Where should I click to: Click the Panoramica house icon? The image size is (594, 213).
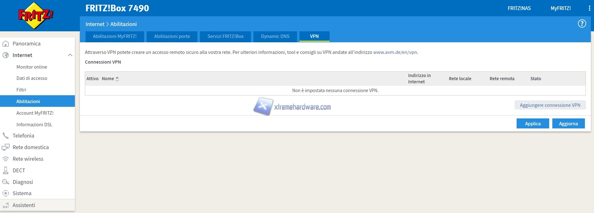point(6,44)
